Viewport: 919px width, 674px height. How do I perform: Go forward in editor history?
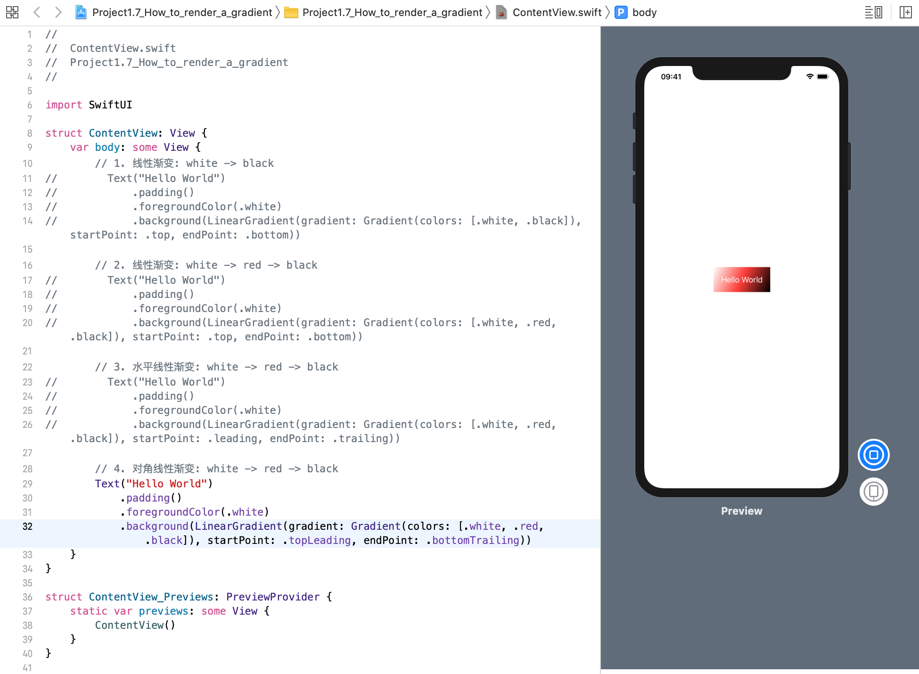(x=58, y=12)
